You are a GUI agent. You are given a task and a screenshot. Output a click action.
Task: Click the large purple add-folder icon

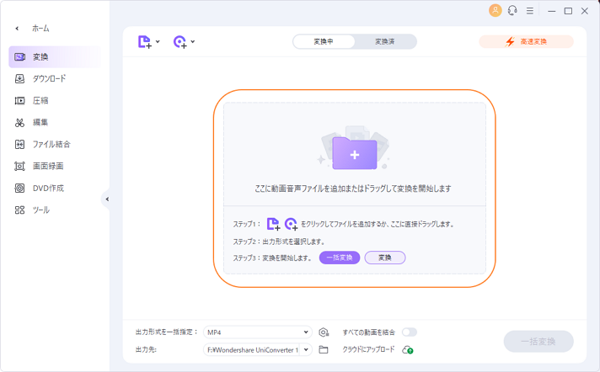tap(355, 154)
